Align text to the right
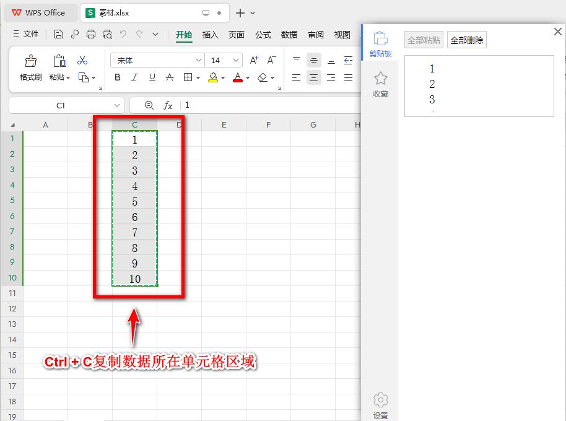This screenshot has width=566, height=421. point(331,77)
